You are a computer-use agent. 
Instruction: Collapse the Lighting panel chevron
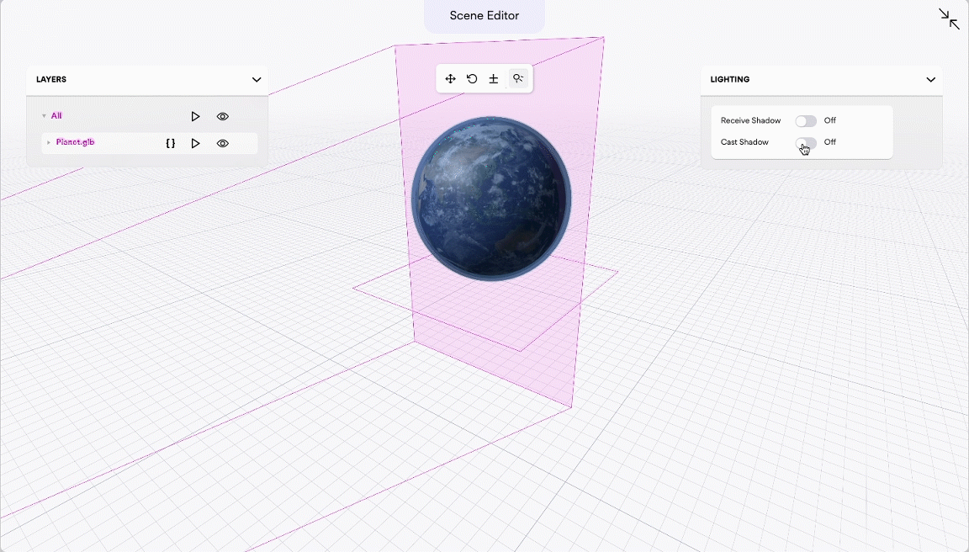coord(930,80)
